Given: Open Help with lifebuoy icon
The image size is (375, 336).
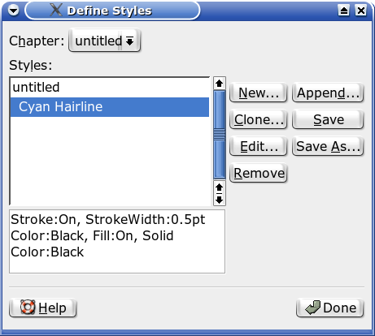Looking at the screenshot, I should coord(43,308).
